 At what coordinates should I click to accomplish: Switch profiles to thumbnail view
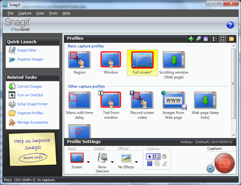(222, 39)
